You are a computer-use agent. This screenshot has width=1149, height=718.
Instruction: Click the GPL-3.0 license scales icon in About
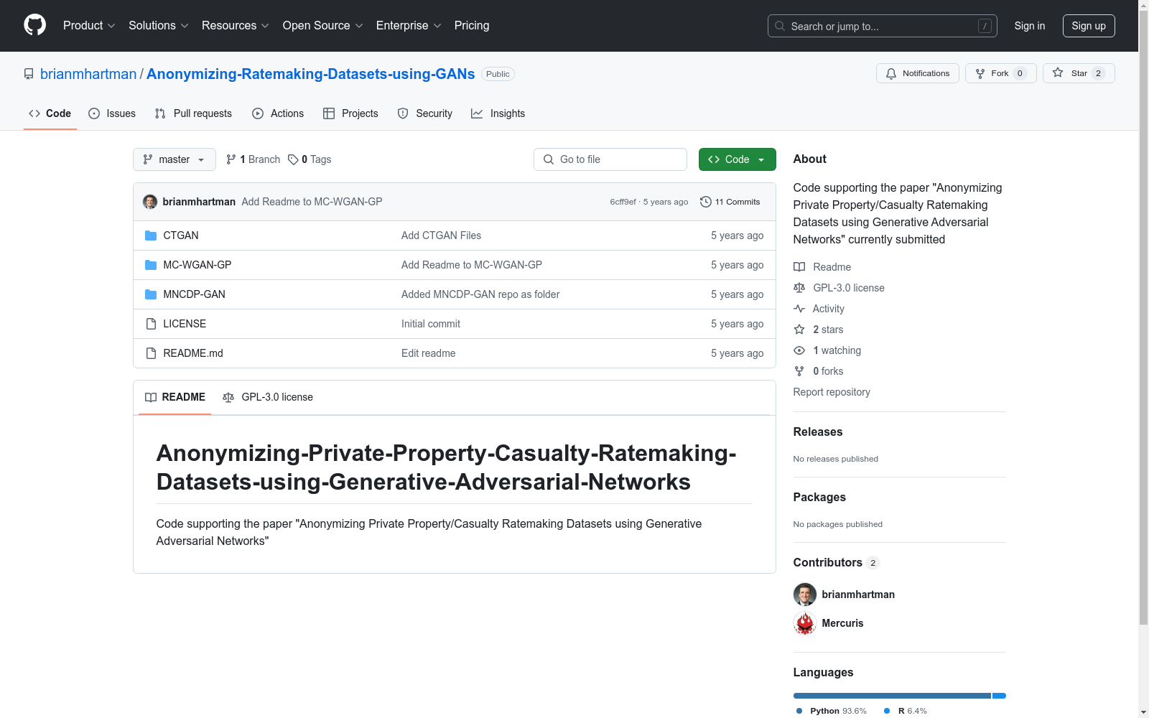point(799,288)
